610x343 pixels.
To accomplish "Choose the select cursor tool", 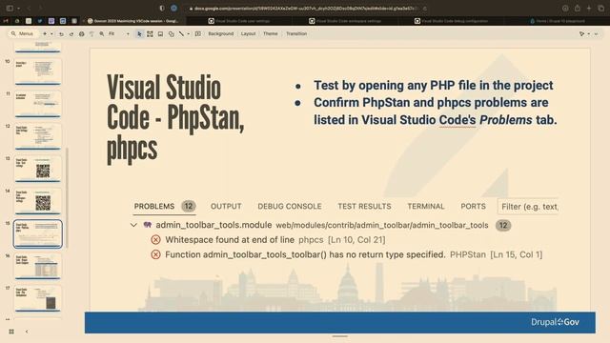I will (139, 34).
